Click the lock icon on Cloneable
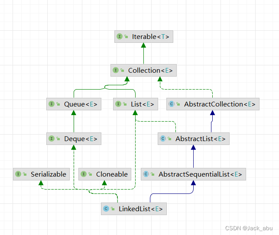 (90, 174)
